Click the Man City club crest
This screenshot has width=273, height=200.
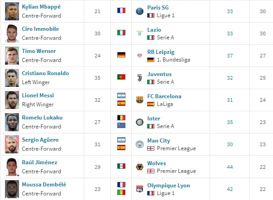point(139,144)
